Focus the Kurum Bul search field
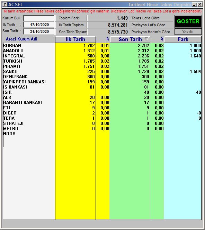The height and width of the screenshot is (230, 205). [x=39, y=18]
